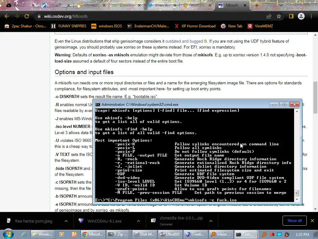Close the downloads bar

[x=312, y=221]
